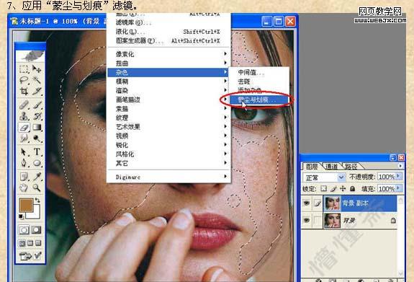Switch to the 通道 tab
This screenshot has height=282, width=414.
click(x=332, y=167)
